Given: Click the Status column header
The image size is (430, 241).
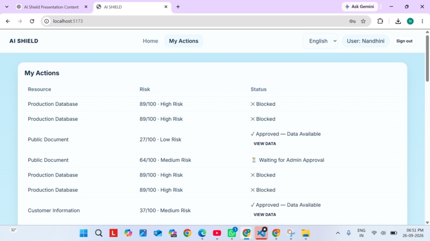Looking at the screenshot, I should pyautogui.click(x=259, y=89).
